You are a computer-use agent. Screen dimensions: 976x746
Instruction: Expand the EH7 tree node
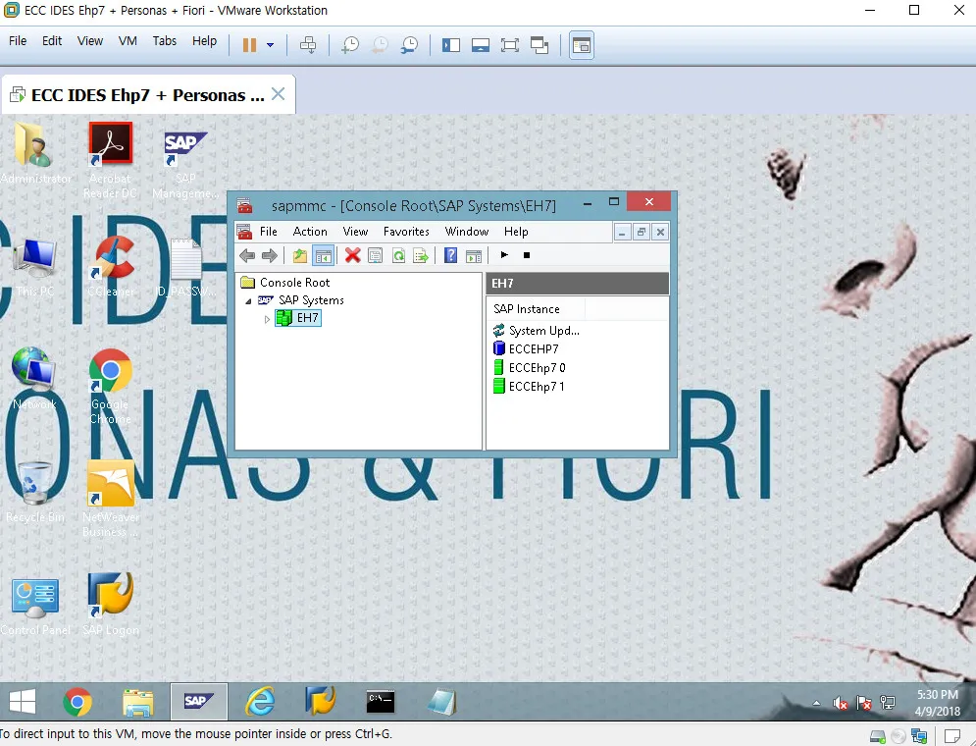pyautogui.click(x=267, y=319)
